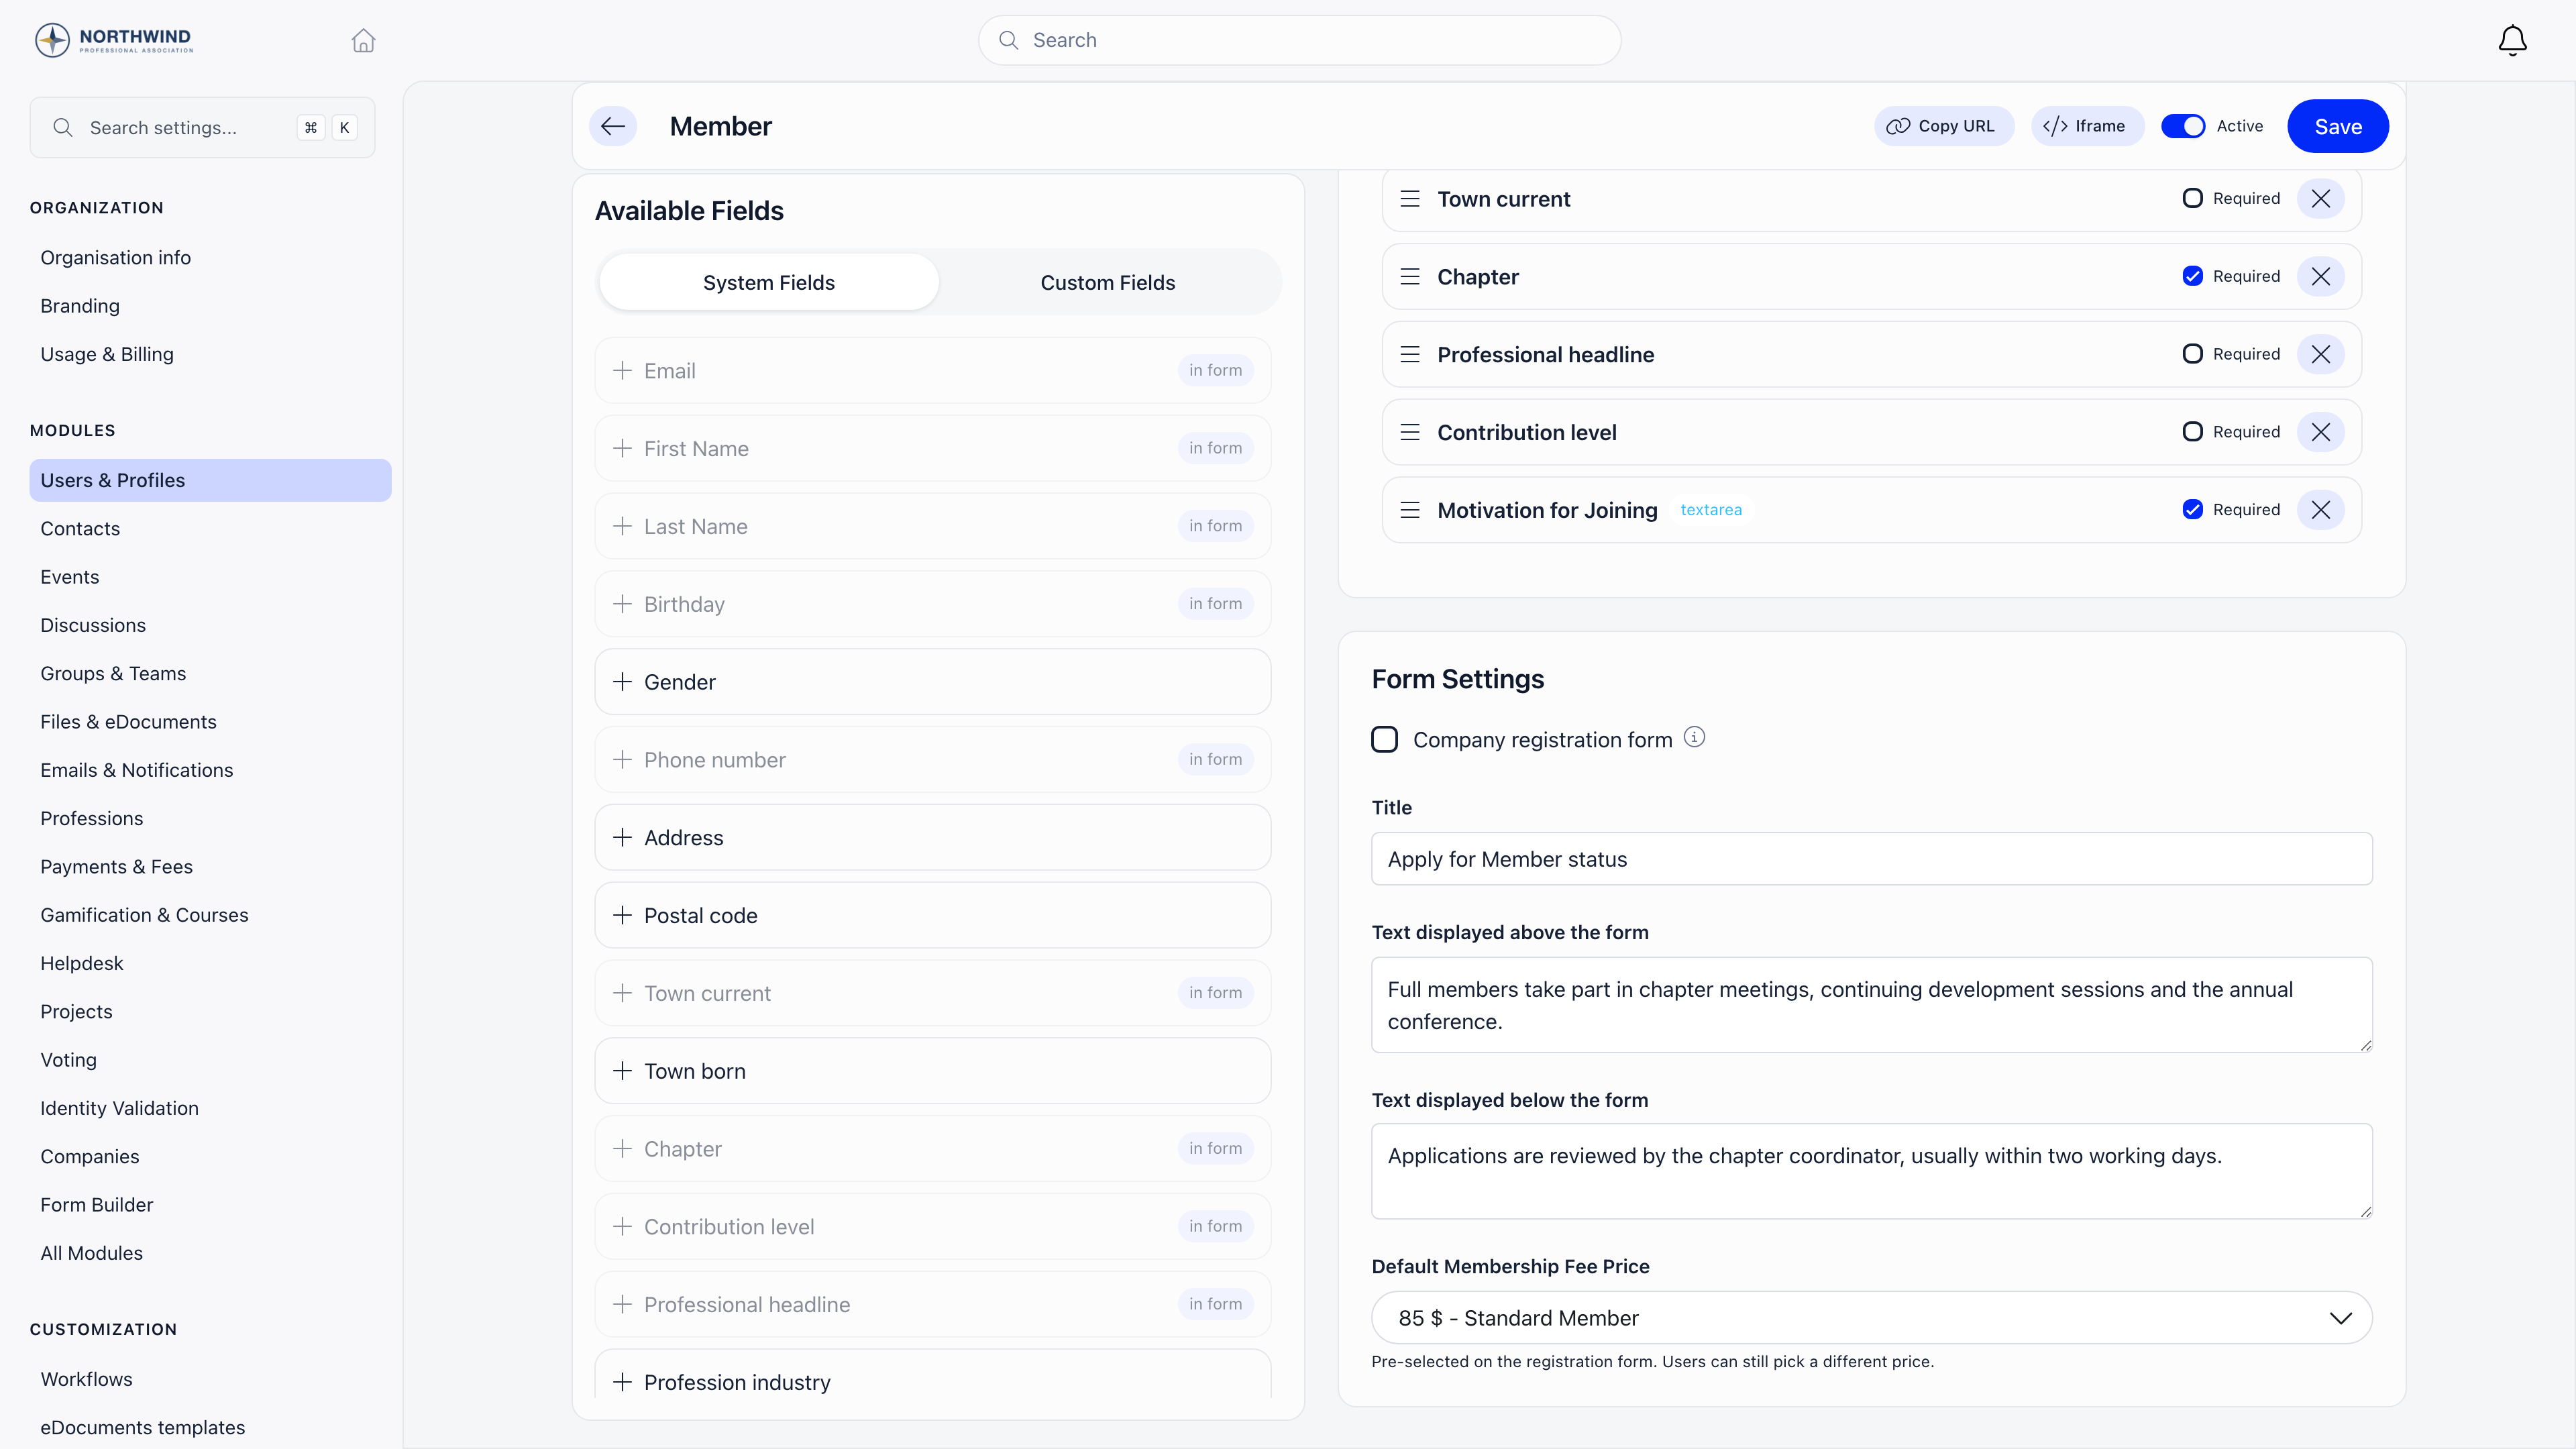Screen dimensions: 2576x1449
Task: Remove the Contribution level field
Action: [x=2320, y=432]
